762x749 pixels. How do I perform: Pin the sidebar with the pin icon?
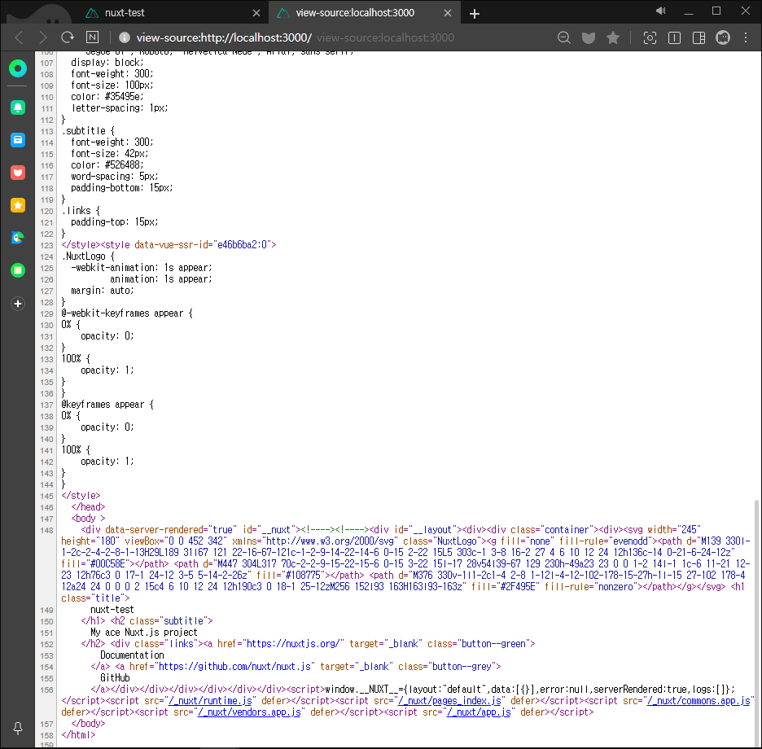[18, 728]
